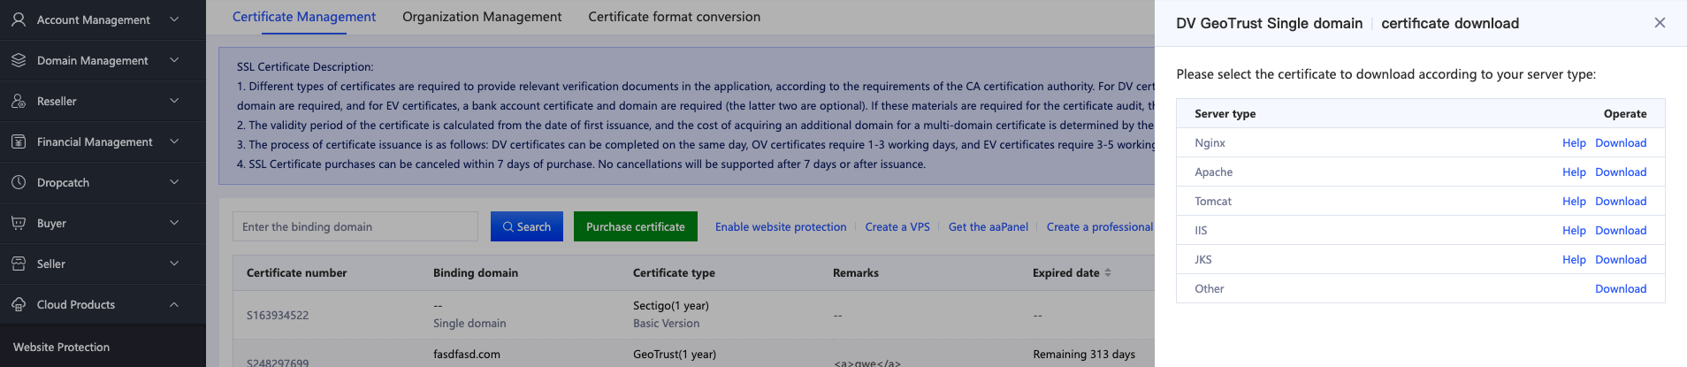This screenshot has width=1687, height=367.
Task: Close the certificate download panel
Action: click(1660, 23)
